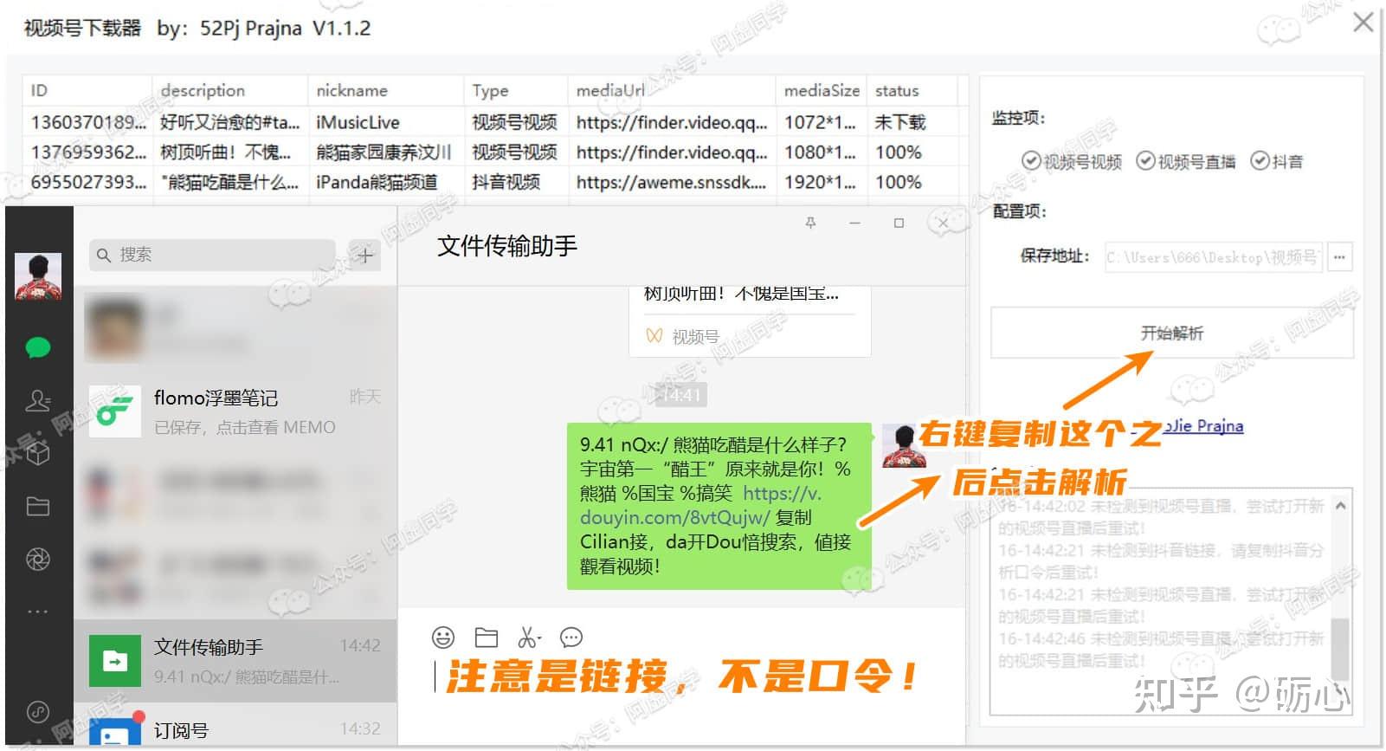Open mini programs icon at sidebar bottom
Image resolution: width=1386 pixels, height=751 pixels.
coord(38,712)
